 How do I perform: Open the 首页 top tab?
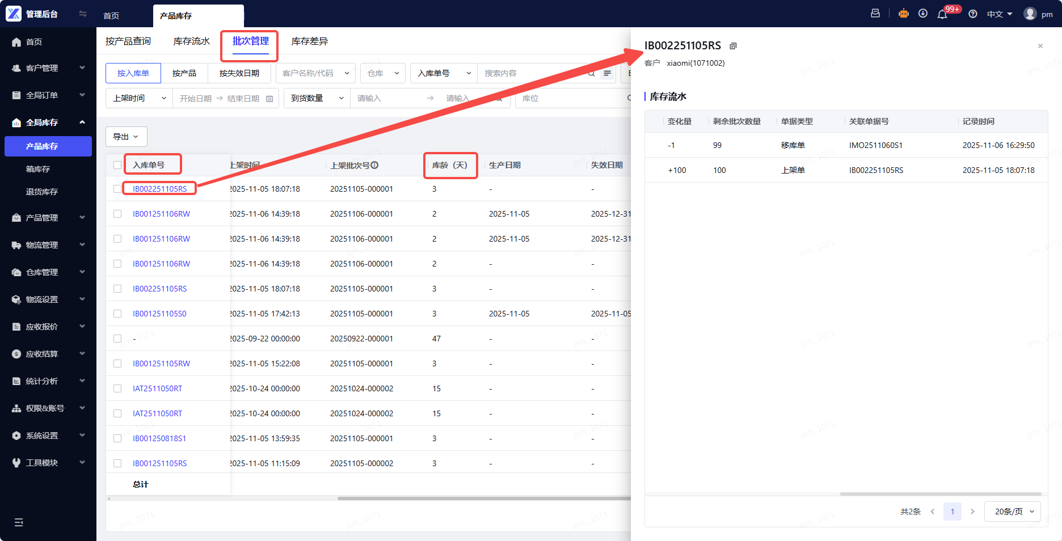(111, 16)
